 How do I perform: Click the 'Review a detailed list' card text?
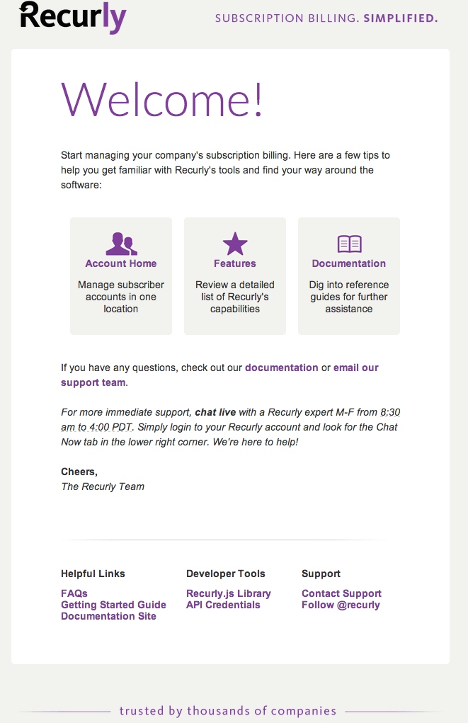(234, 297)
